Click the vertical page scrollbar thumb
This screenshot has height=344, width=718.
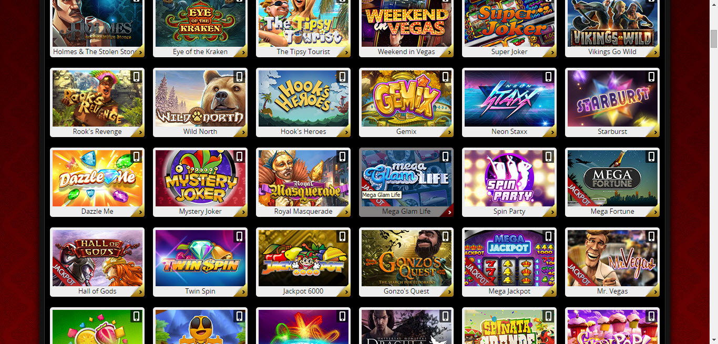click(713, 39)
